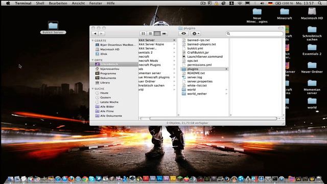Select the Macintosh HD desktop drive
327x184 pixels.
point(312,14)
